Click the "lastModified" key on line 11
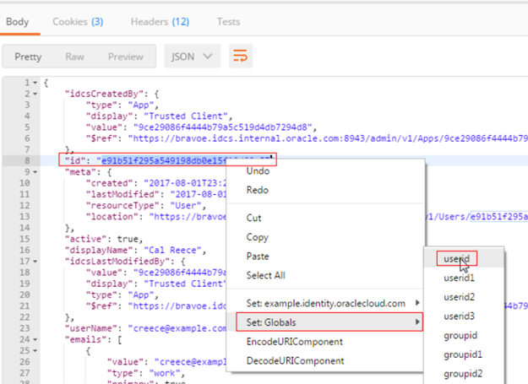Viewport: 528px width, 384px height. pos(122,194)
